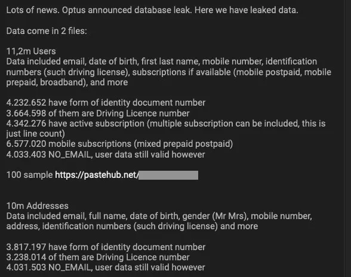Click the "prepaid, broadband), and more" text
Screen dimensions: 351x277
(x=67, y=82)
